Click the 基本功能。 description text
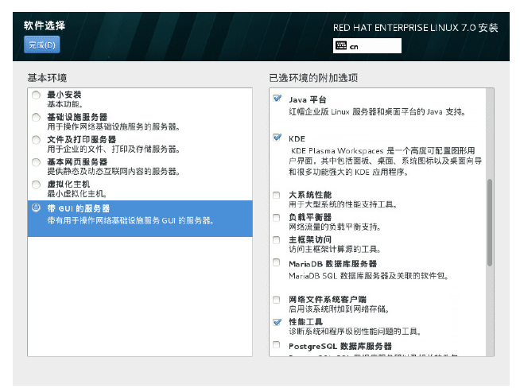Screen dimensions: 520x392 [64, 104]
